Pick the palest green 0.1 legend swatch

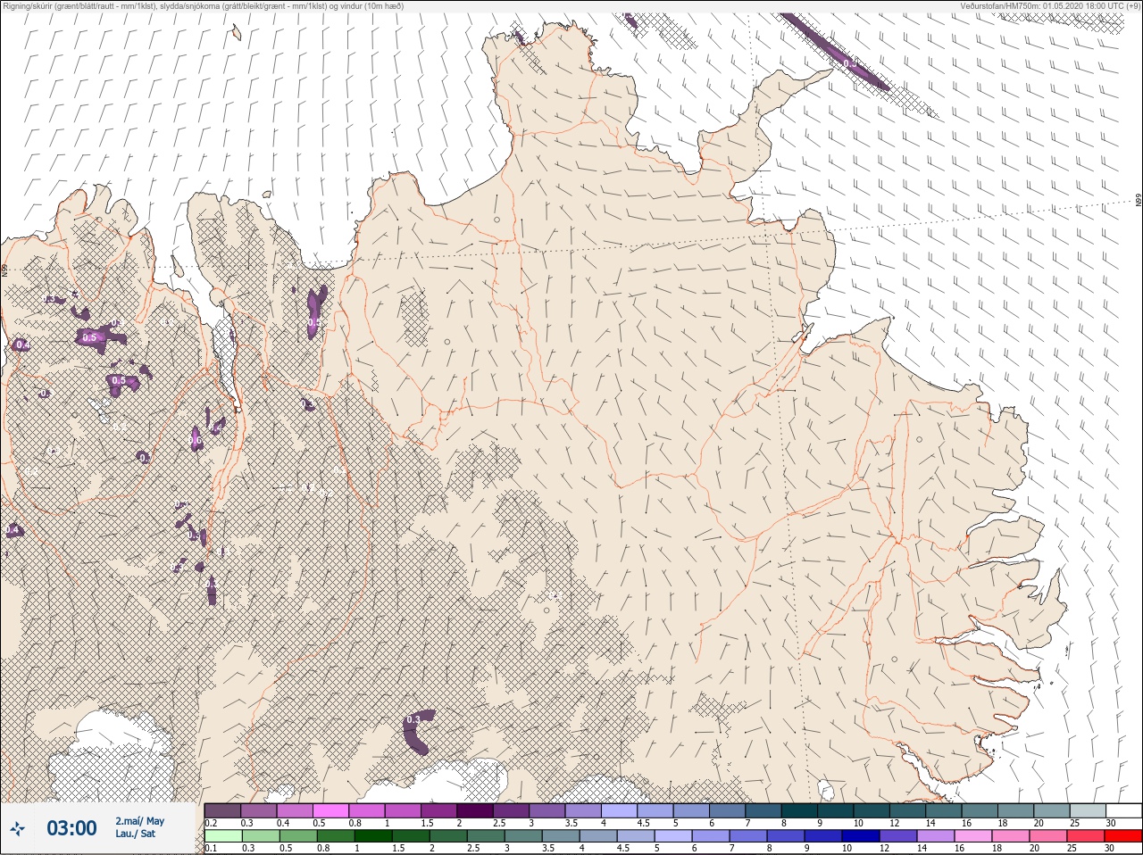pos(223,836)
